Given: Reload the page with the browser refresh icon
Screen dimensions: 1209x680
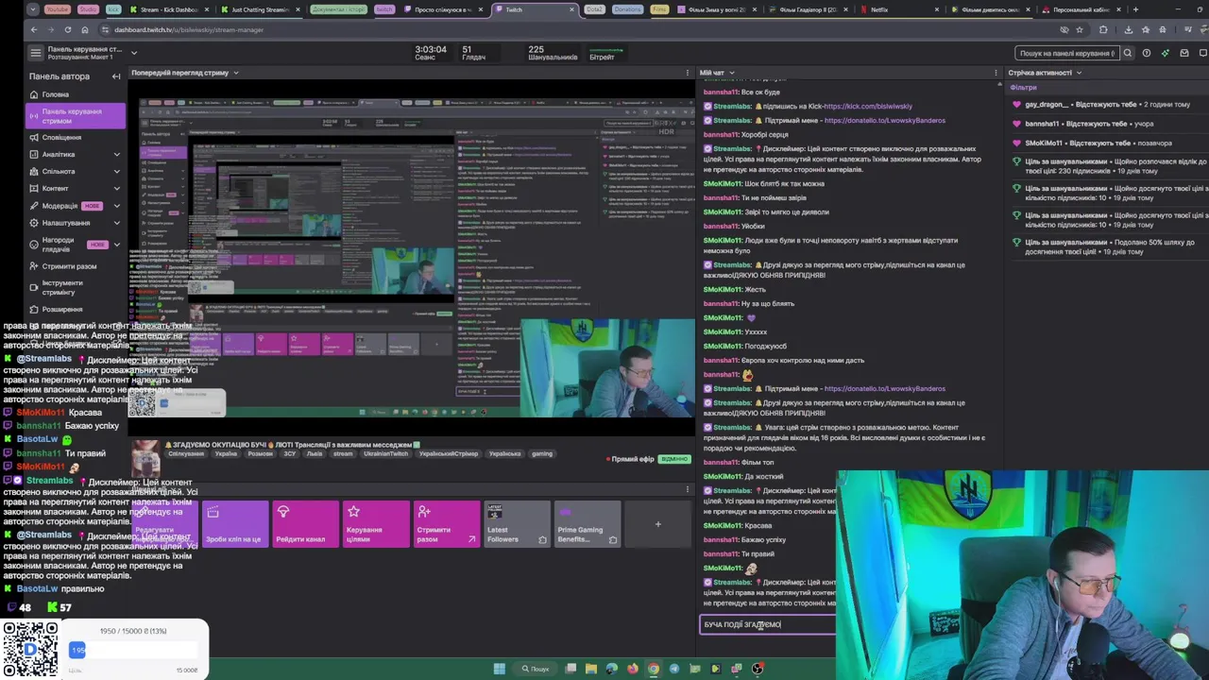Looking at the screenshot, I should coord(68,29).
